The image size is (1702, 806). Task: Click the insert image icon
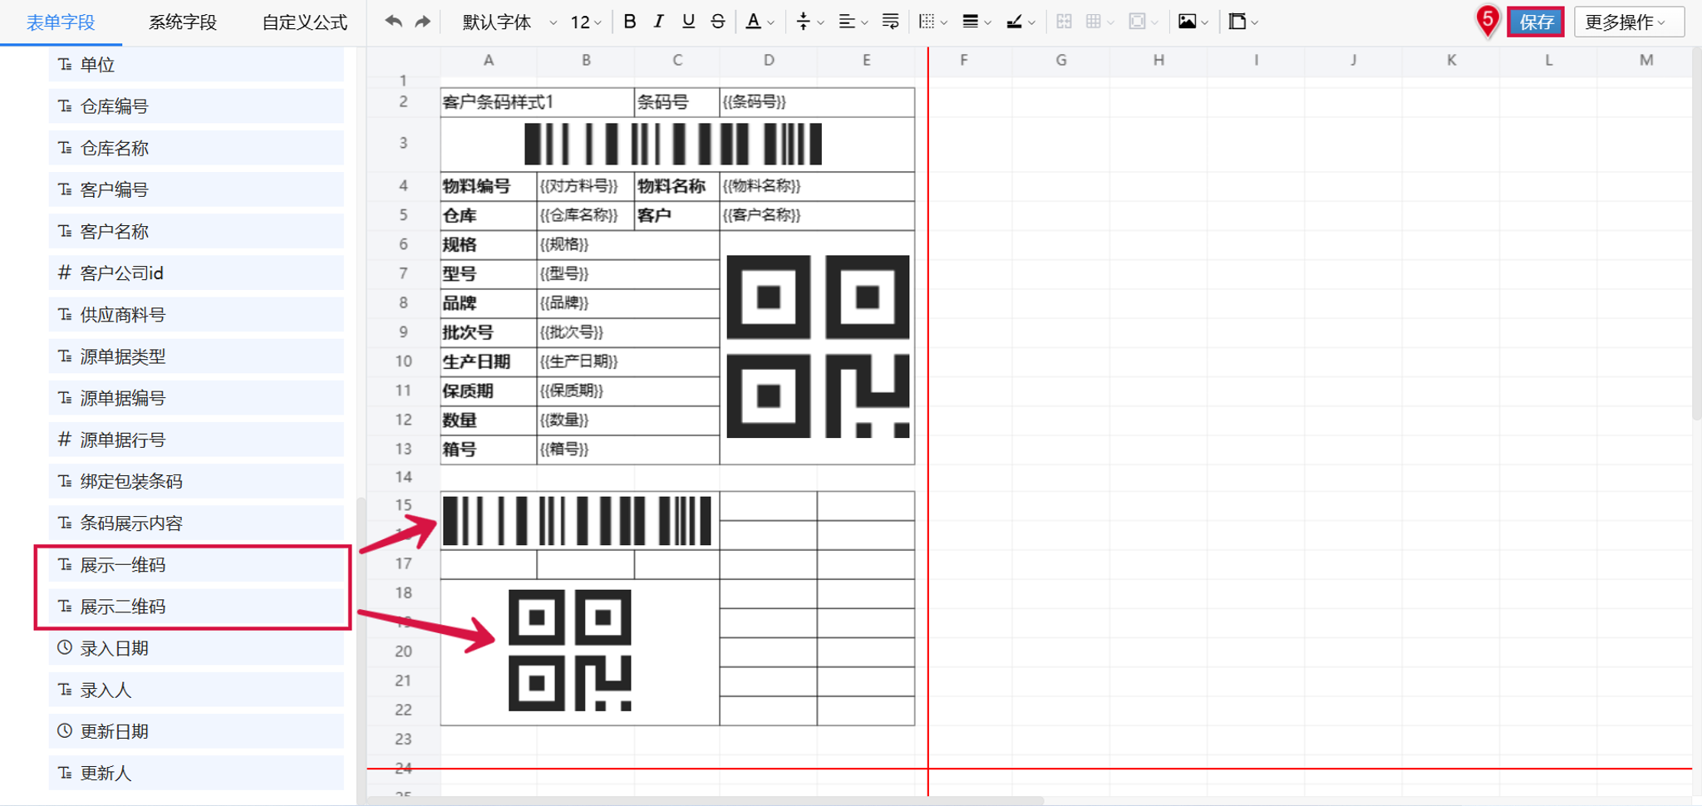click(x=1187, y=22)
